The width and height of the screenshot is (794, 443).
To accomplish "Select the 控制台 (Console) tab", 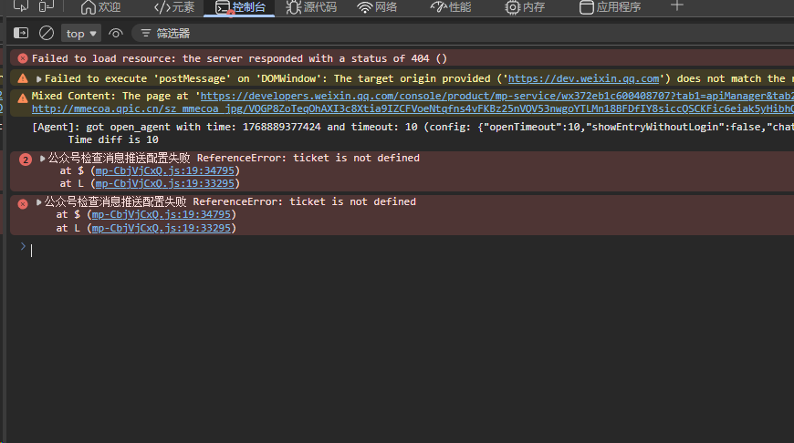I will [240, 7].
